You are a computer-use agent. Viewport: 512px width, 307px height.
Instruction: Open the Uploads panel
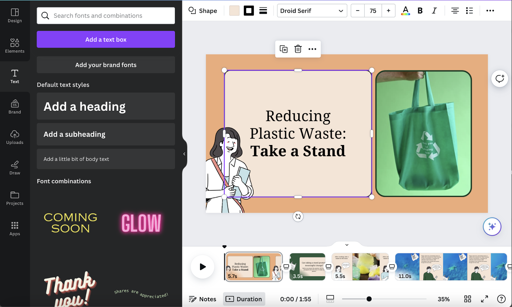(15, 138)
